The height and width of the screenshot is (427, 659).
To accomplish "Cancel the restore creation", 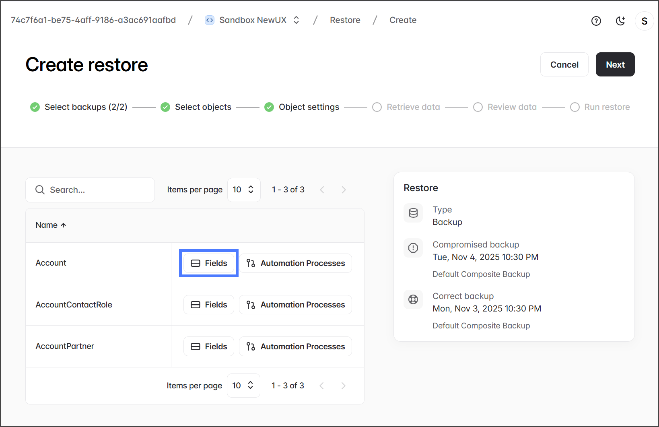I will tap(564, 64).
